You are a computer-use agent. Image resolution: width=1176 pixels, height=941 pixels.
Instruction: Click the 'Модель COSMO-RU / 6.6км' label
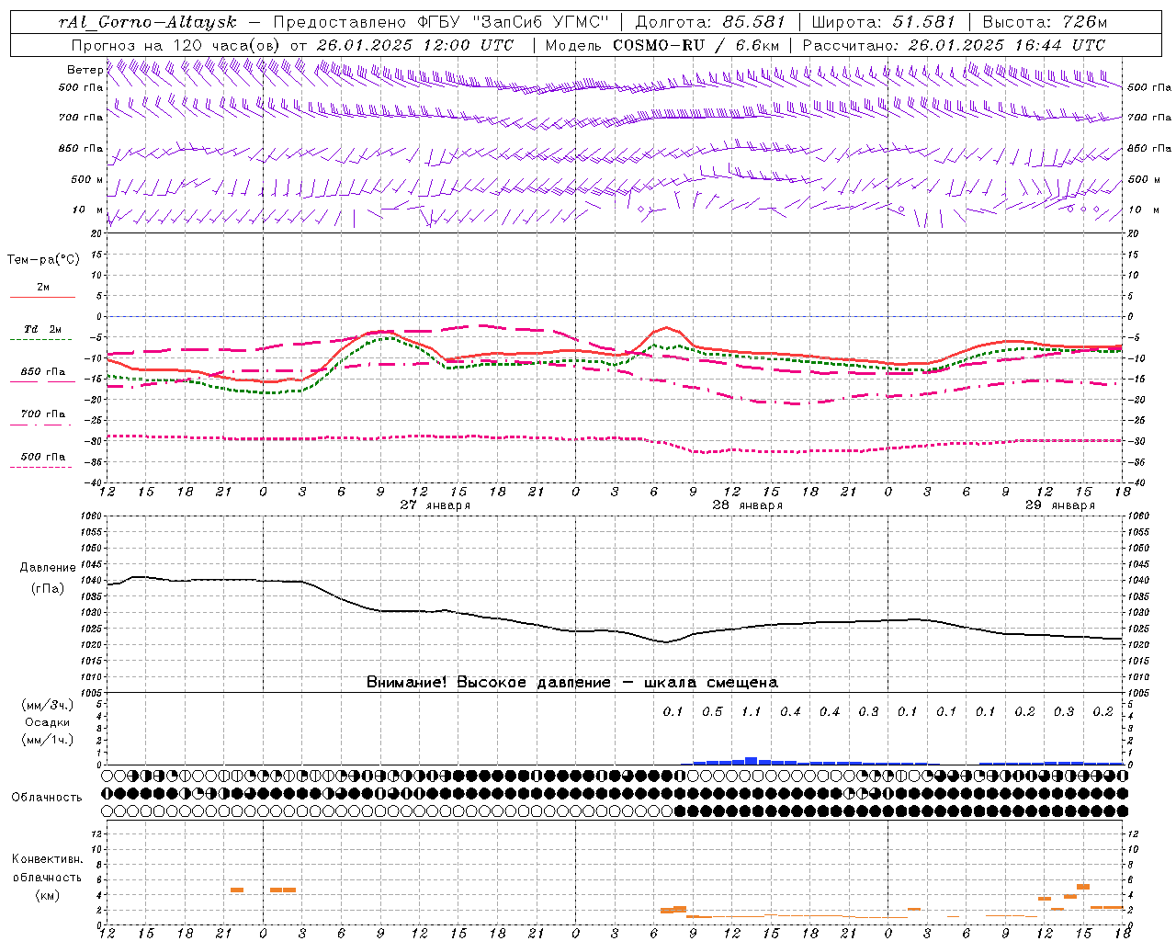(662, 45)
